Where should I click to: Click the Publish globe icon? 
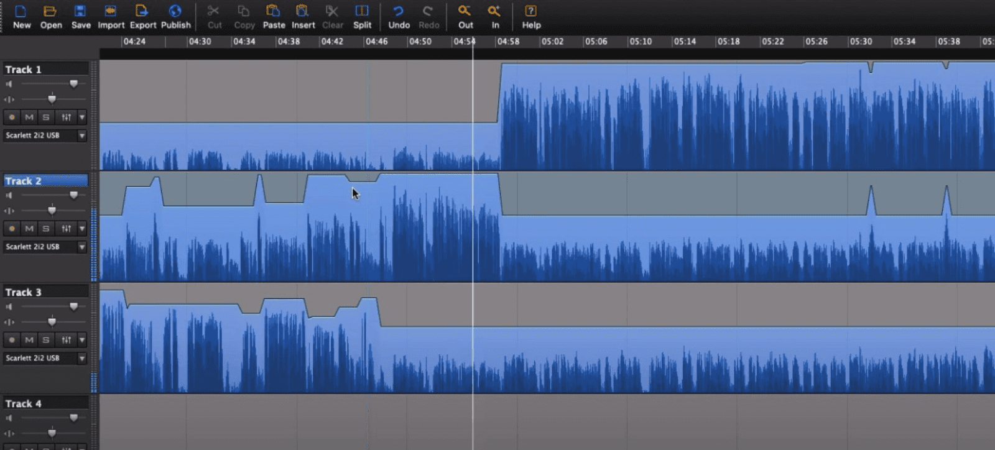(175, 11)
